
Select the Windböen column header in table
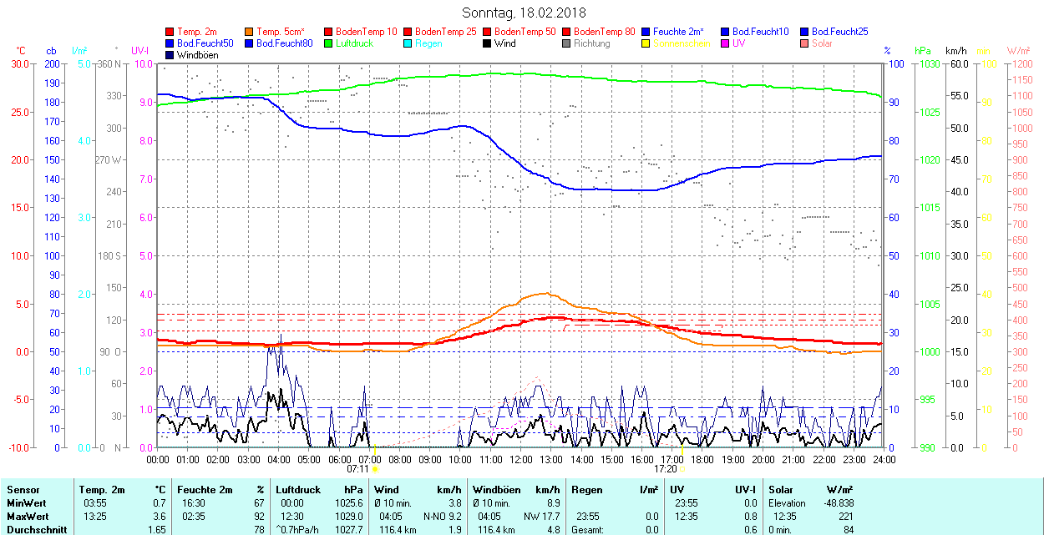point(499,490)
